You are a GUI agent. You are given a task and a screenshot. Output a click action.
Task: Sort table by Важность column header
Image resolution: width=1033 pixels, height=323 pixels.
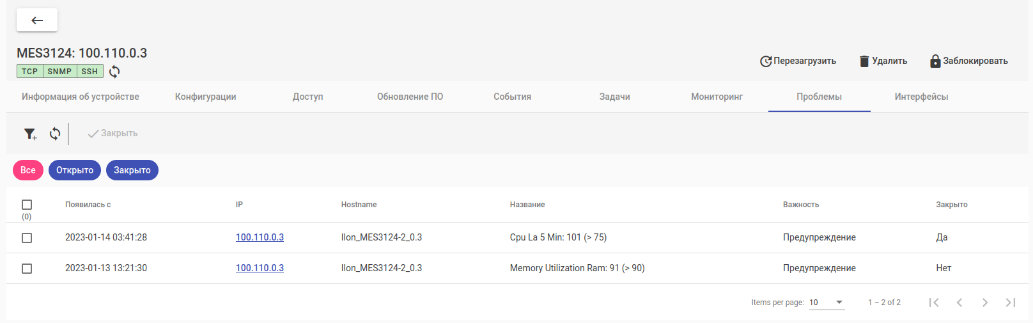pyautogui.click(x=801, y=205)
